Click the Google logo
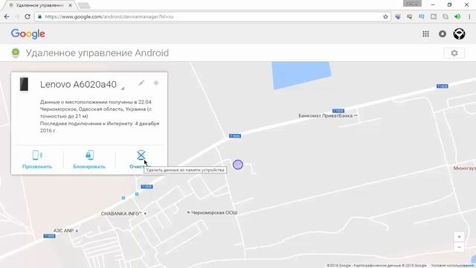This screenshot has width=476, height=268. (28, 34)
